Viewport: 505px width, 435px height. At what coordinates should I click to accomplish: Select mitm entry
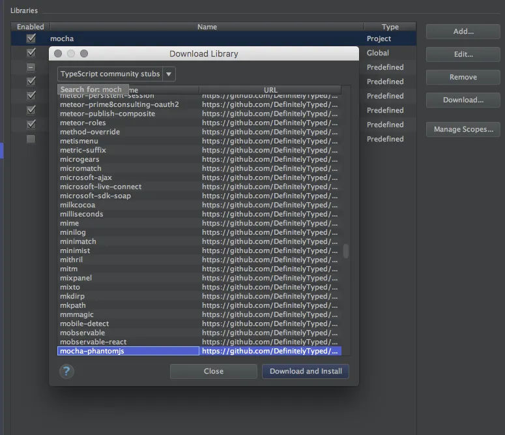coord(128,269)
